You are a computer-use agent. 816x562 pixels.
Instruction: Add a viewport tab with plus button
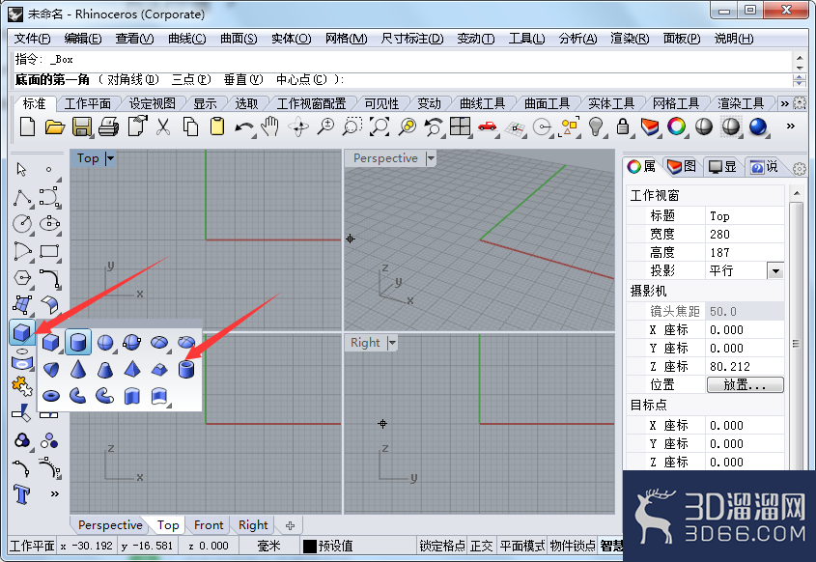click(x=290, y=525)
